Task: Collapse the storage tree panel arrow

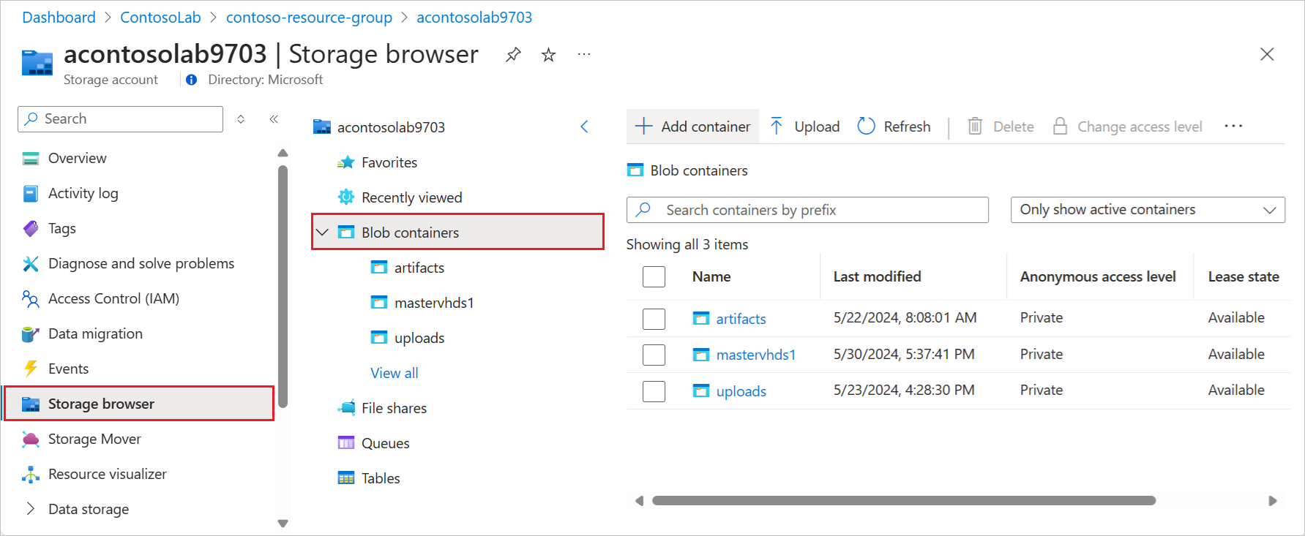Action: pyautogui.click(x=584, y=127)
